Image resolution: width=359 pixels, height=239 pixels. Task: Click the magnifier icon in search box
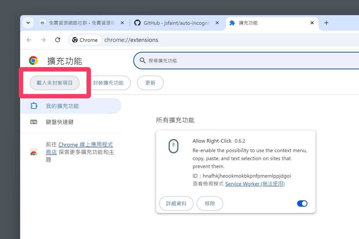point(142,60)
